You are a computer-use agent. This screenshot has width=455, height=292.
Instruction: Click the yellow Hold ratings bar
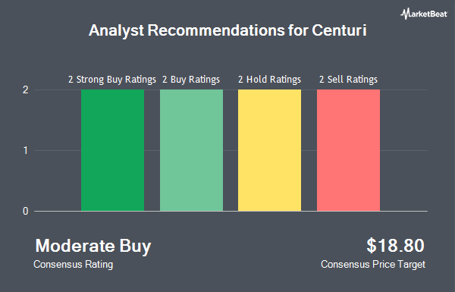(x=269, y=150)
